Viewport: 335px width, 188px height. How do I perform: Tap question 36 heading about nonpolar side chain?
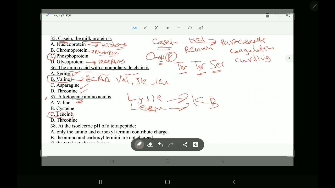coord(100,68)
